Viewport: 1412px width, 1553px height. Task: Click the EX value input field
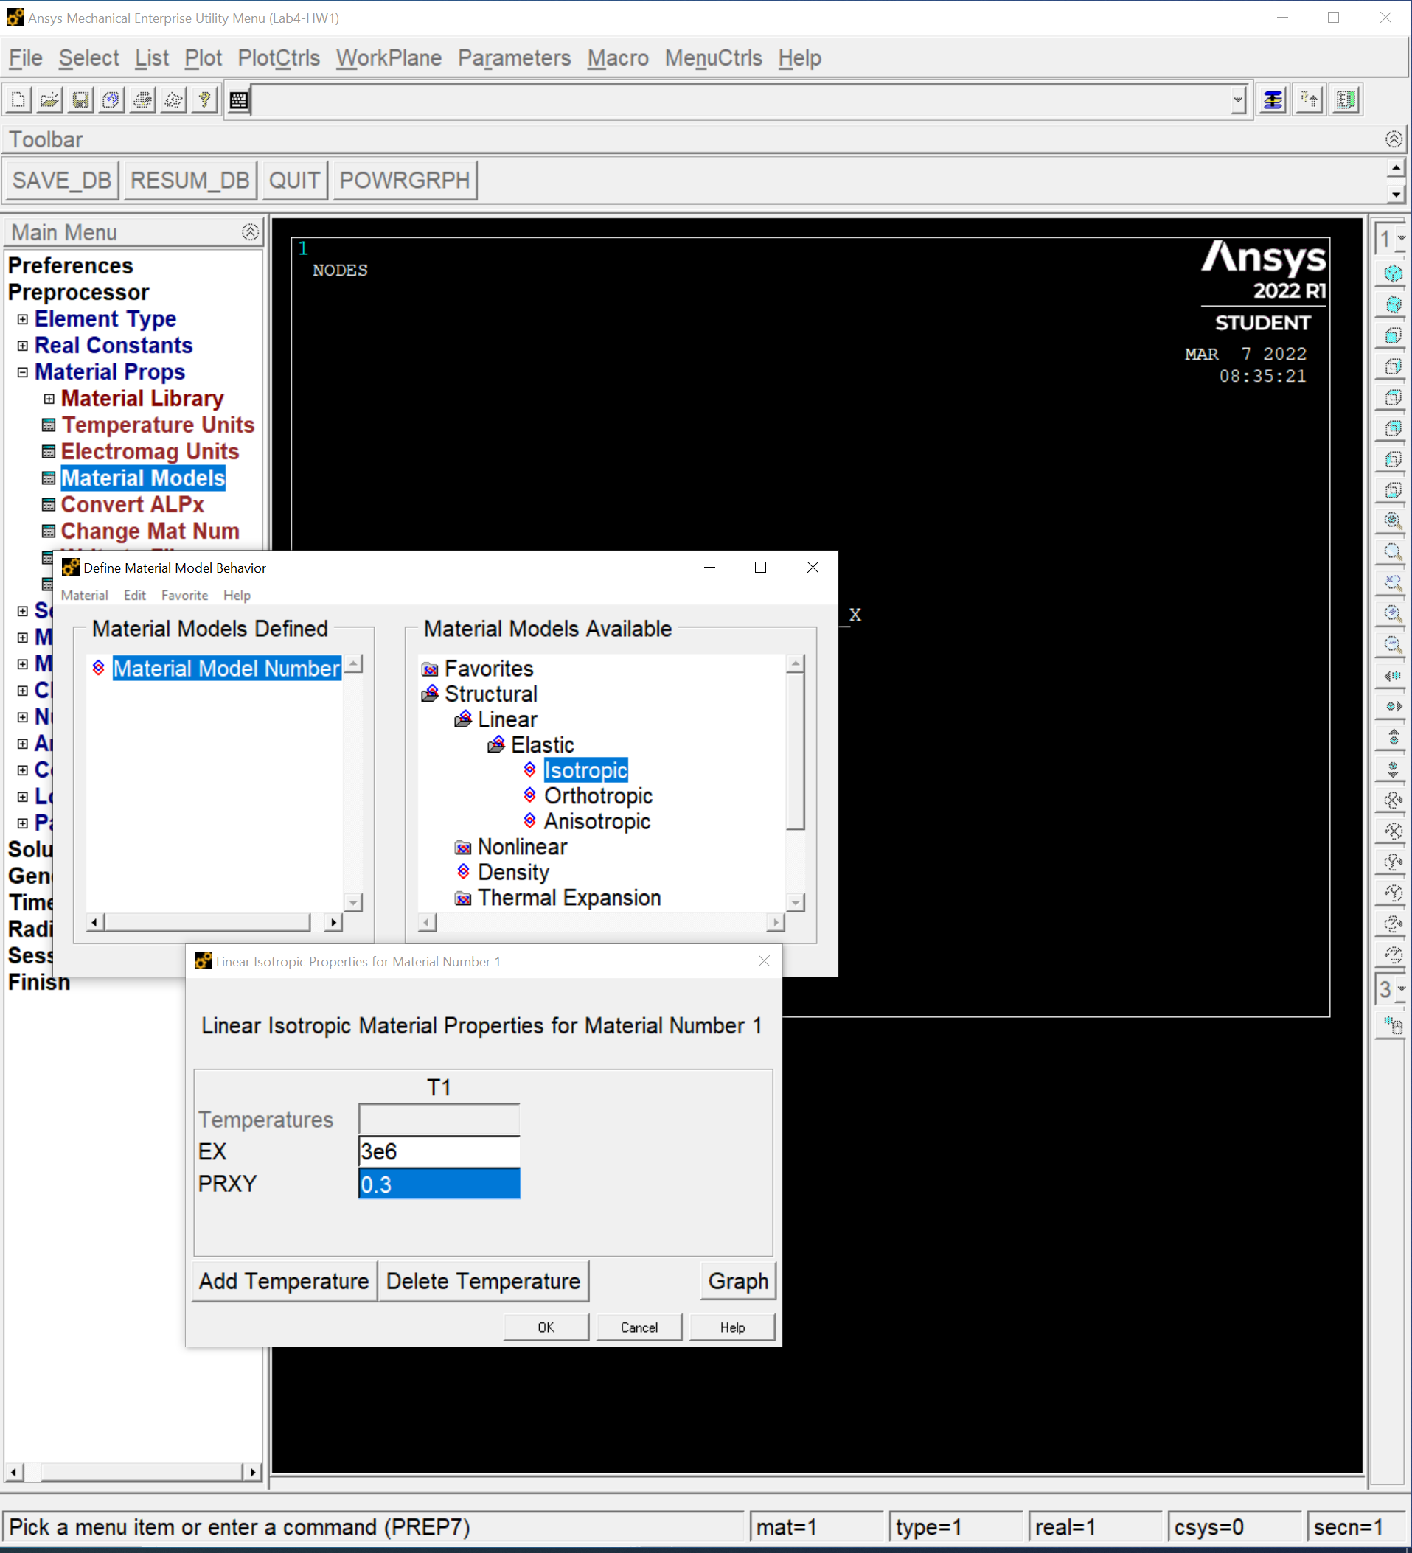tap(439, 1151)
